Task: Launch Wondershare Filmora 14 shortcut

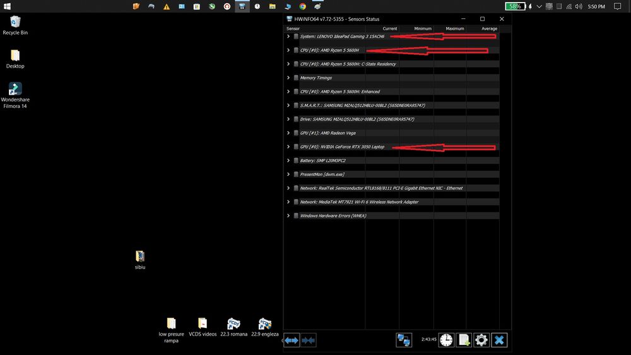Action: pyautogui.click(x=15, y=95)
